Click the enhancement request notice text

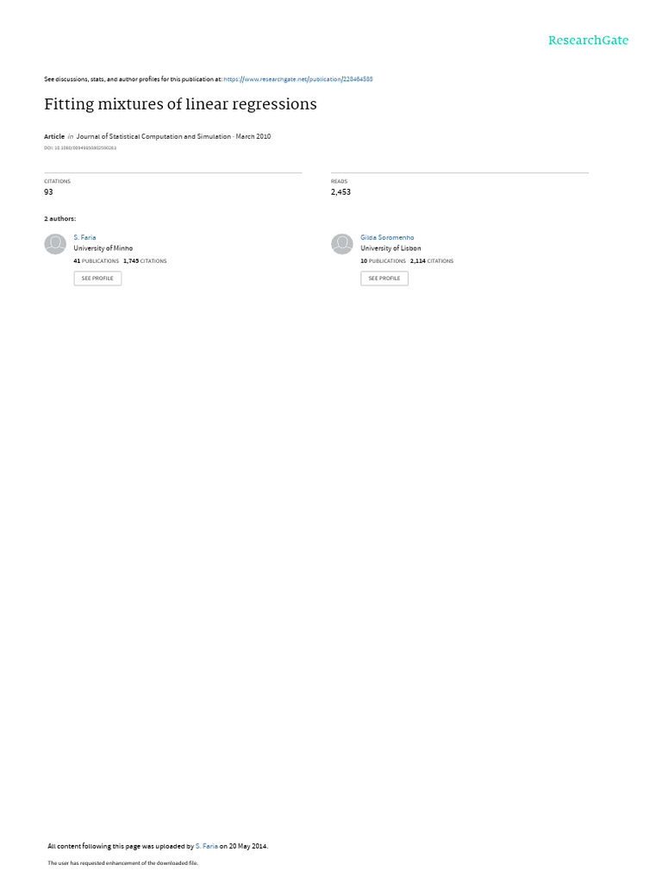pyautogui.click(x=122, y=862)
